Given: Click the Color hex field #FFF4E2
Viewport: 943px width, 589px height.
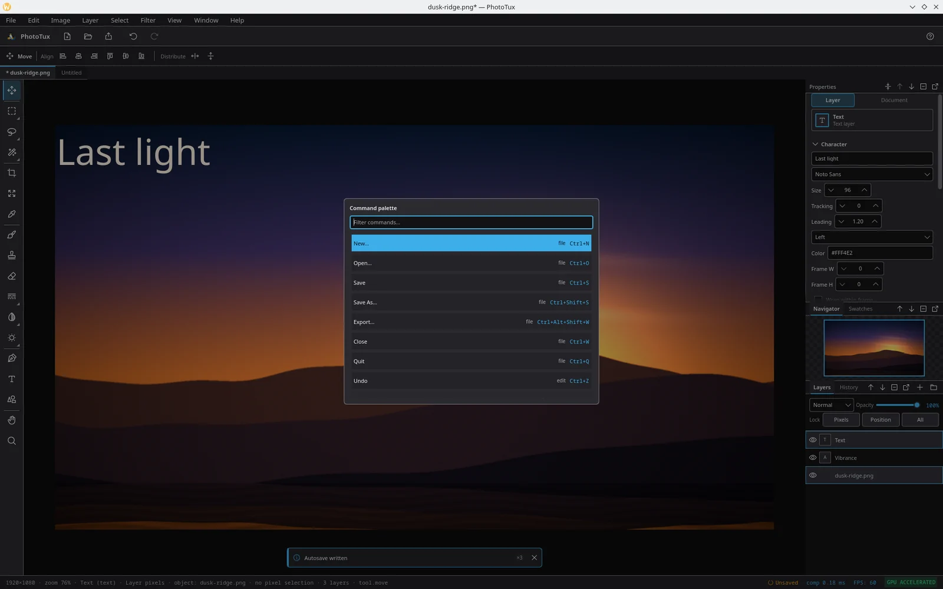Looking at the screenshot, I should [880, 253].
